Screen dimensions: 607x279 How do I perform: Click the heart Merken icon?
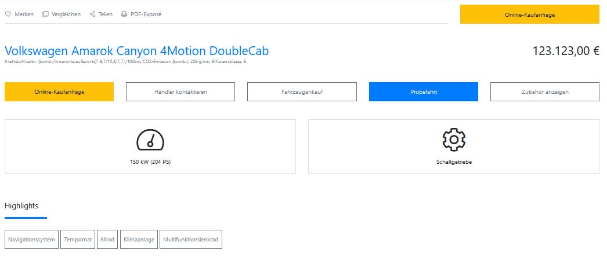[8, 14]
